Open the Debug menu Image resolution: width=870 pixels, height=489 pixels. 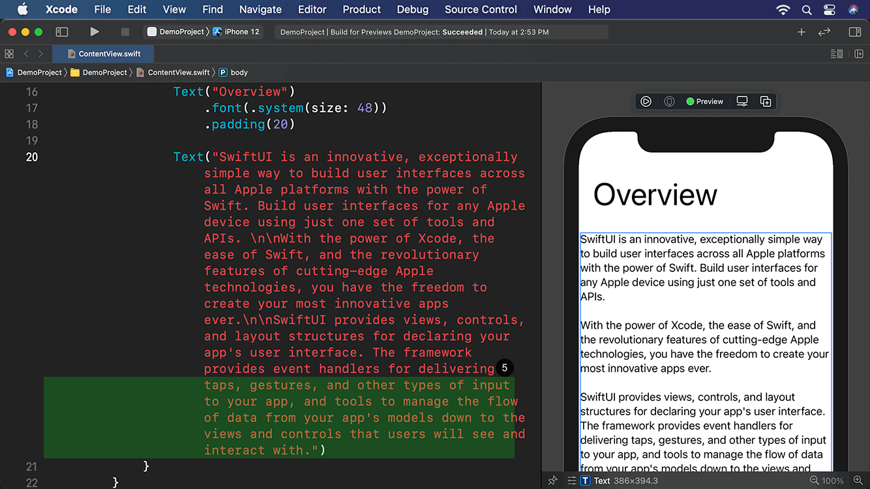tap(412, 9)
